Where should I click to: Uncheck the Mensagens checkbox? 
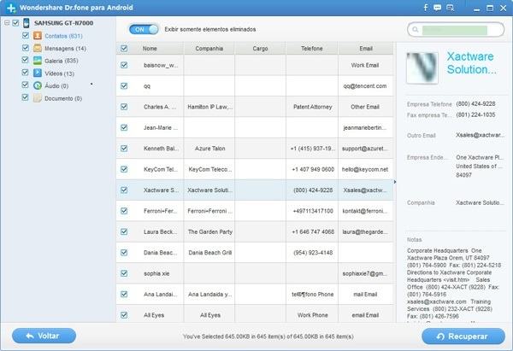[26, 48]
